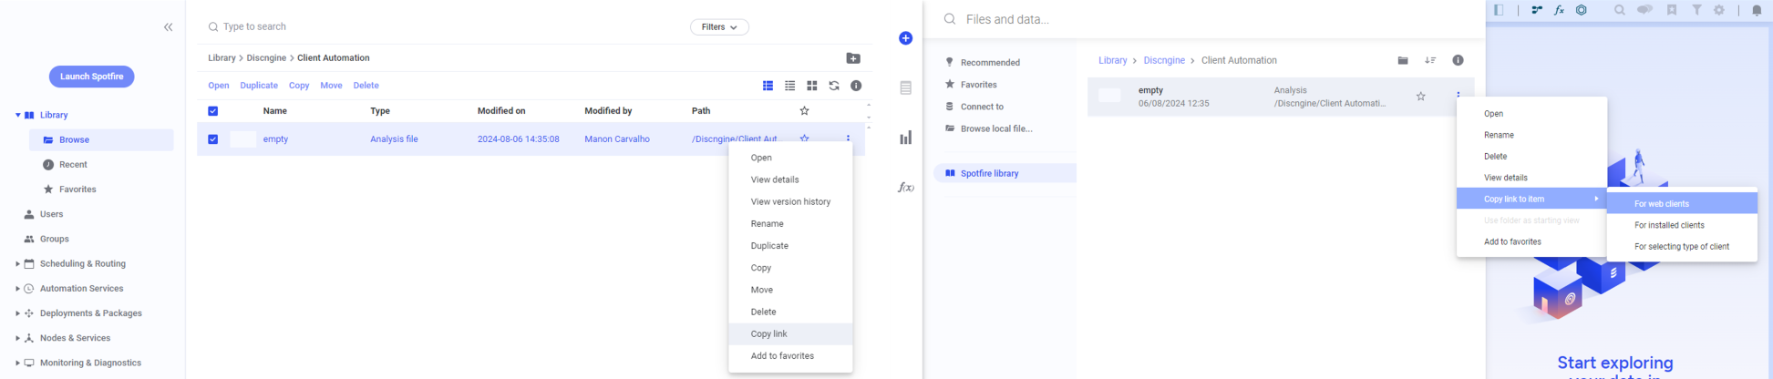Screen dimensions: 1773x379
Task: Click the folder icon in installed client header
Action: click(x=1403, y=60)
